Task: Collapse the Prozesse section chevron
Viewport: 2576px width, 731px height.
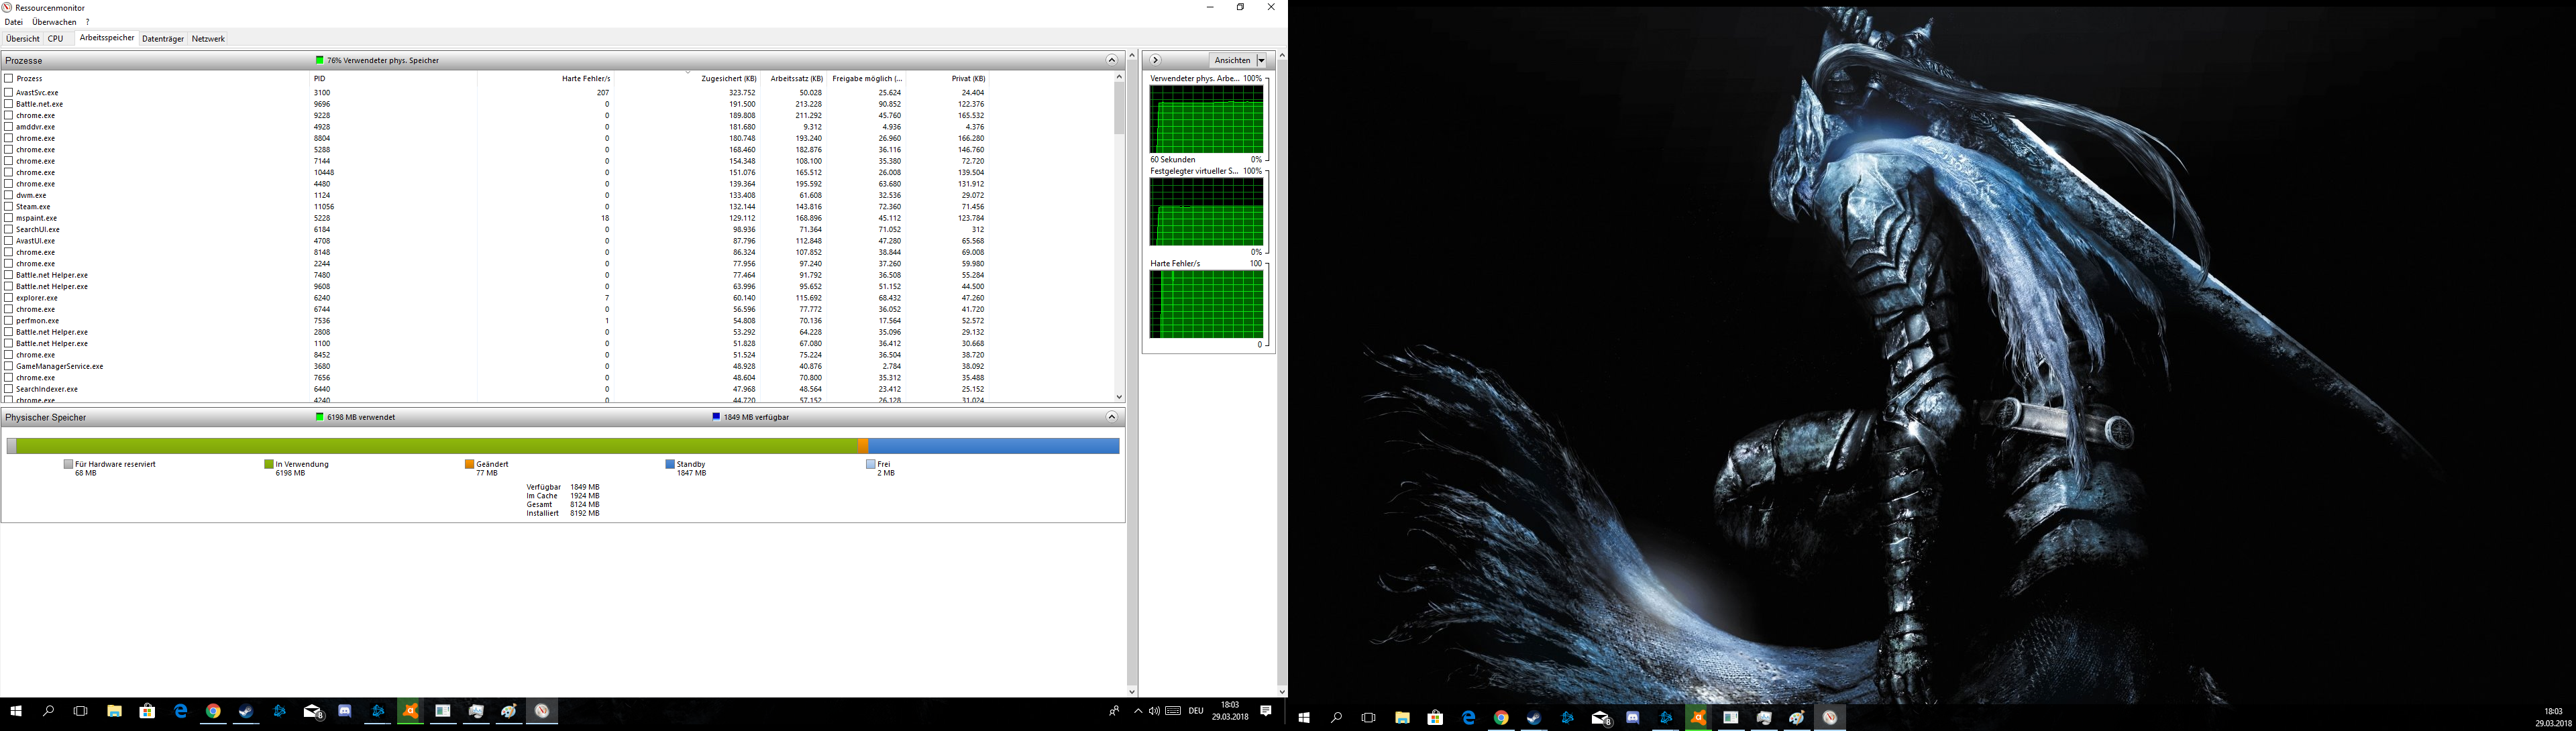Action: tap(1111, 61)
